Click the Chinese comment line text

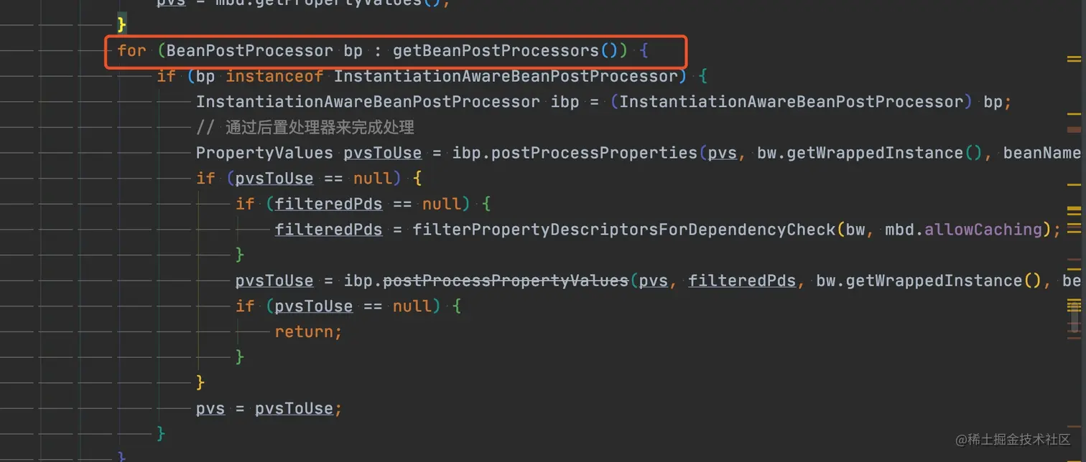[305, 128]
